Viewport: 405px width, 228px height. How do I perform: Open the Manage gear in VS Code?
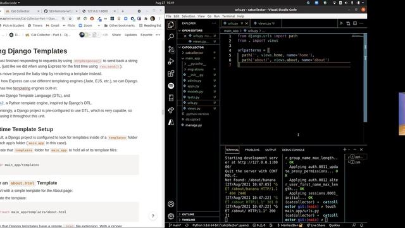point(171,216)
